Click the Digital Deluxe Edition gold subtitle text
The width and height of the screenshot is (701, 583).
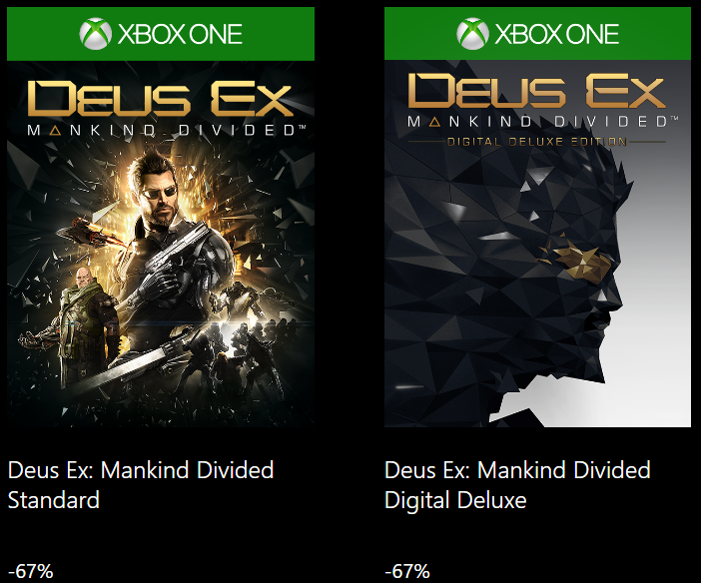click(x=537, y=142)
